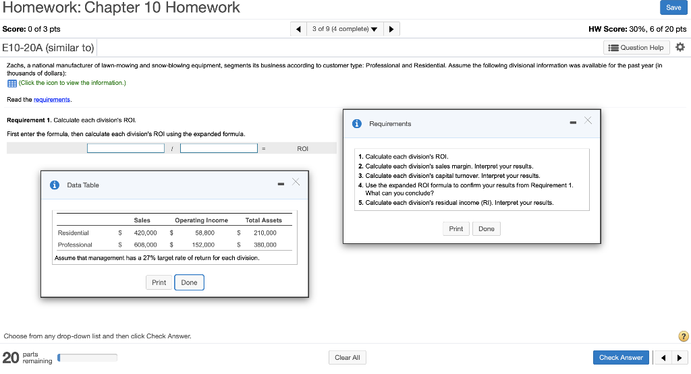
Task: Click Print in Data Table dialog
Action: pyautogui.click(x=159, y=282)
